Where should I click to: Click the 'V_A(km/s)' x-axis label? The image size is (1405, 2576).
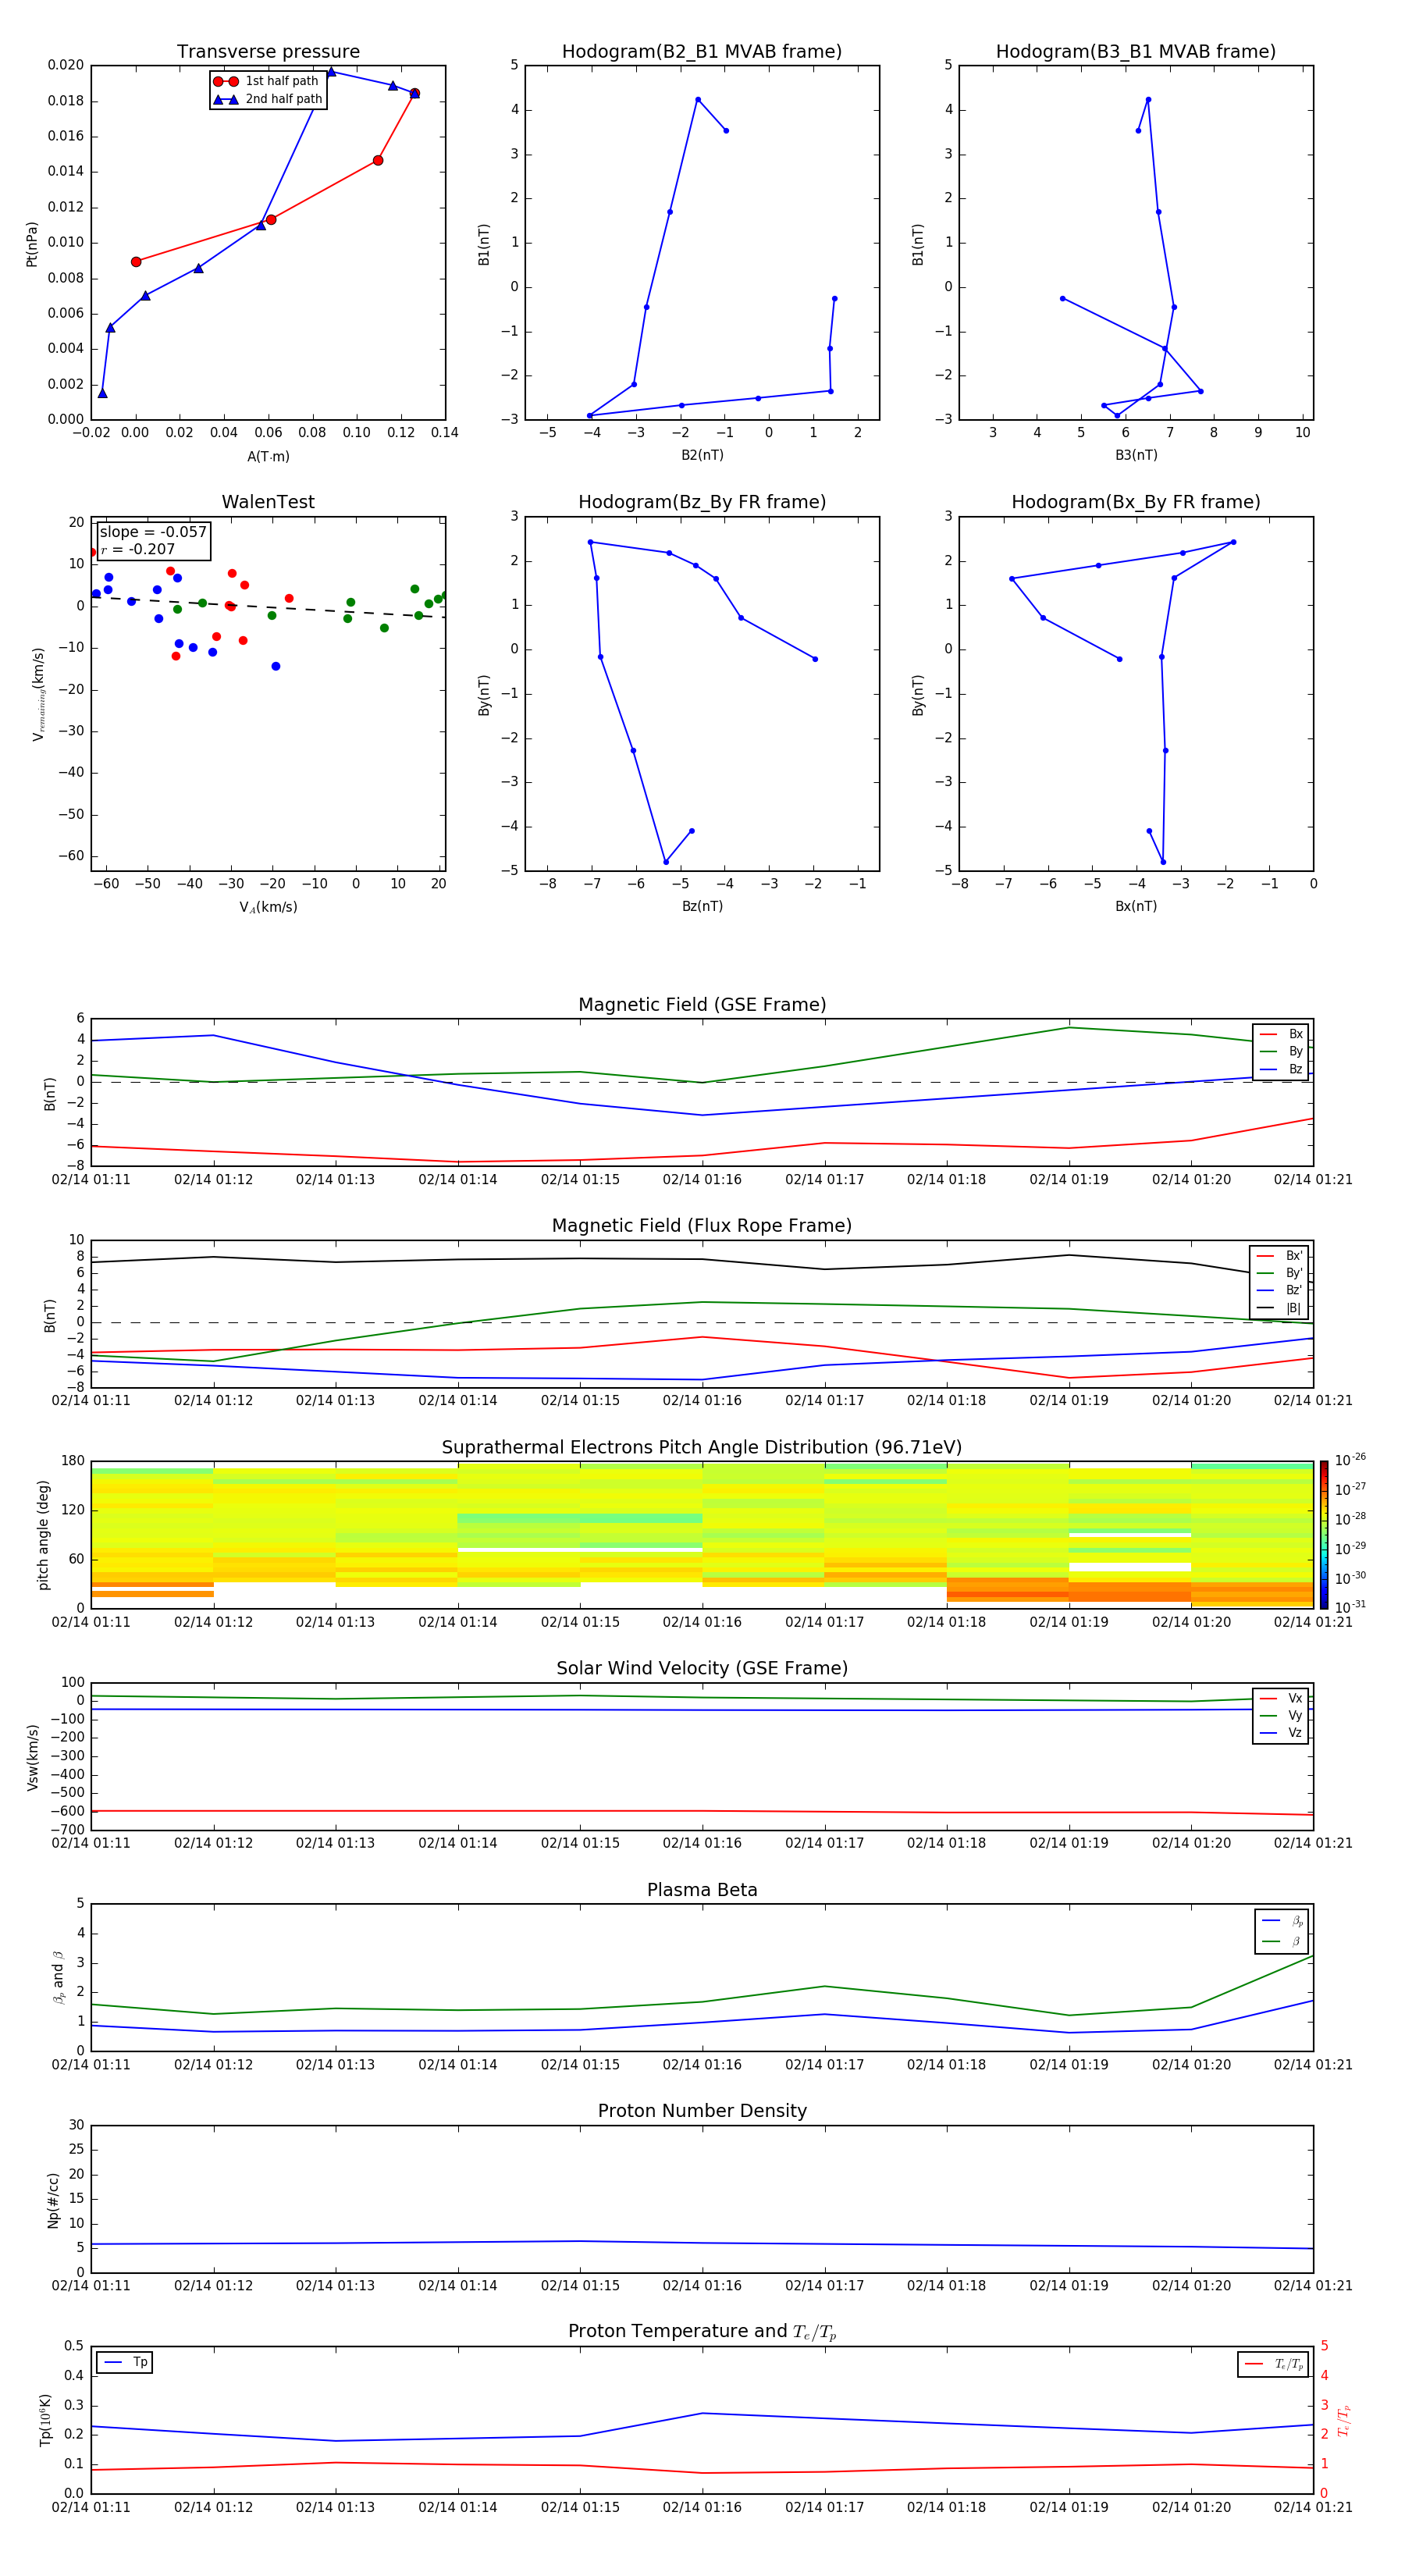point(268,907)
